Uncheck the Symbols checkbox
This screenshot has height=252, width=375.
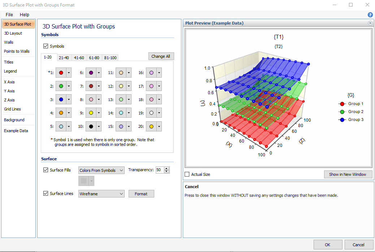(x=46, y=46)
